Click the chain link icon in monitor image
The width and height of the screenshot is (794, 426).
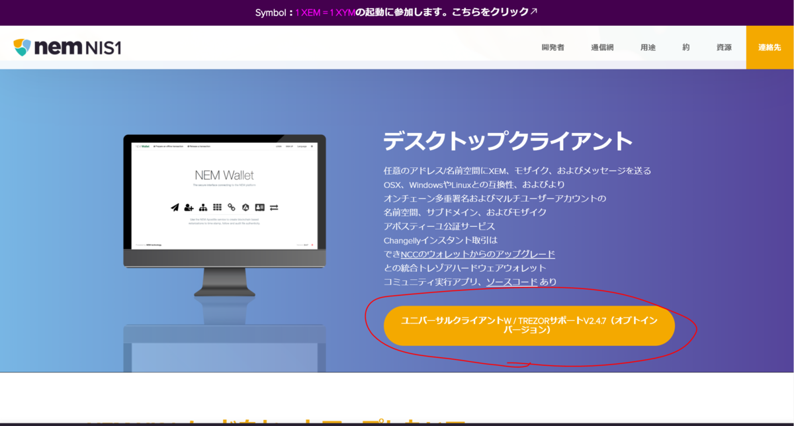(x=232, y=207)
